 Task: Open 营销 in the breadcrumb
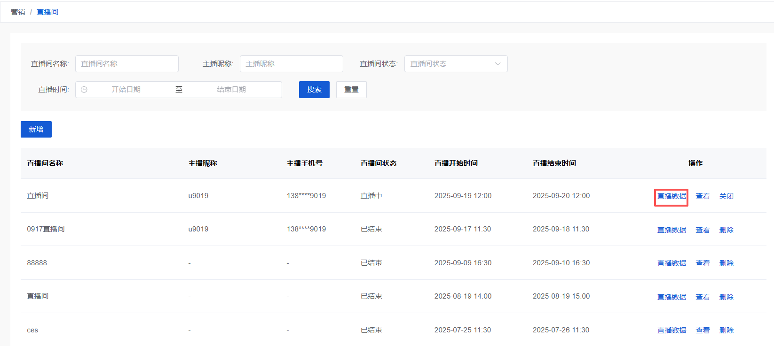coord(18,12)
